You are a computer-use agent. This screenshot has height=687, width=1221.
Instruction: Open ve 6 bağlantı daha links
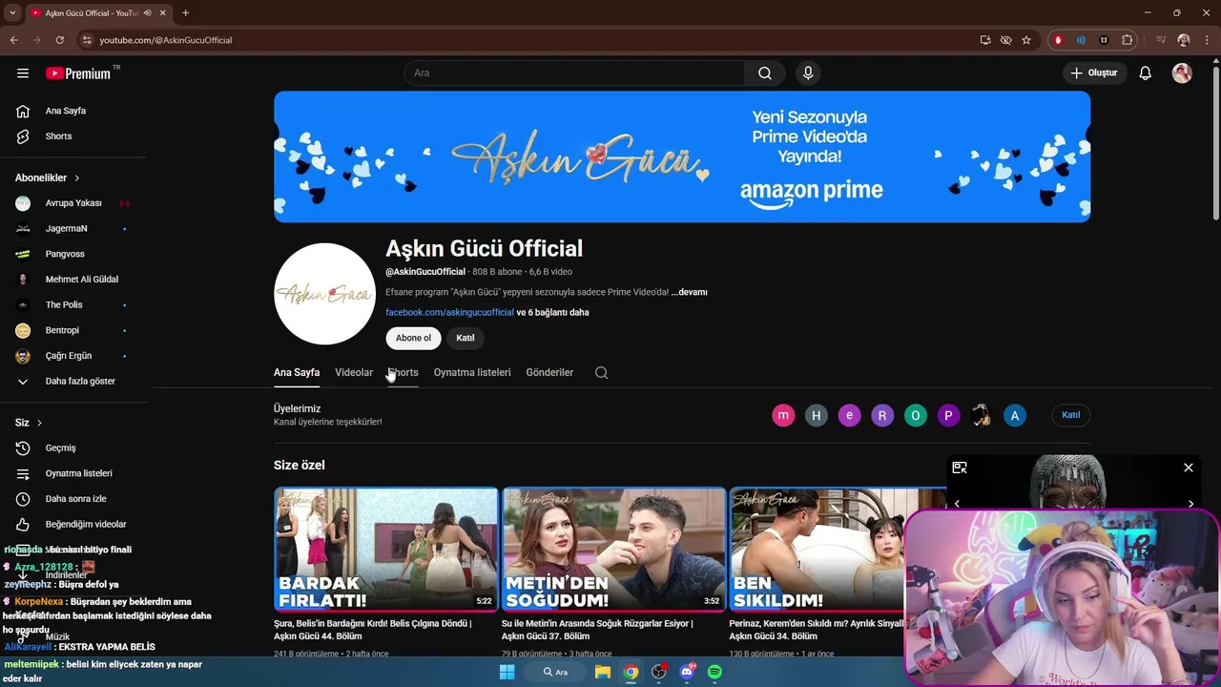tap(552, 313)
